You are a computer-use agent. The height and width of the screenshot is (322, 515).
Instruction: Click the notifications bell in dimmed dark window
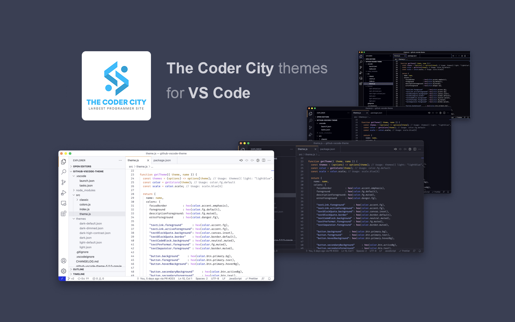coord(420,251)
